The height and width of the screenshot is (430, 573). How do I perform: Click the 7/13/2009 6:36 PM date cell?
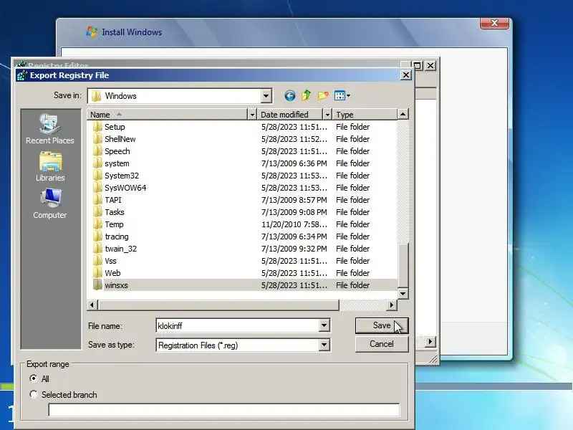294,163
